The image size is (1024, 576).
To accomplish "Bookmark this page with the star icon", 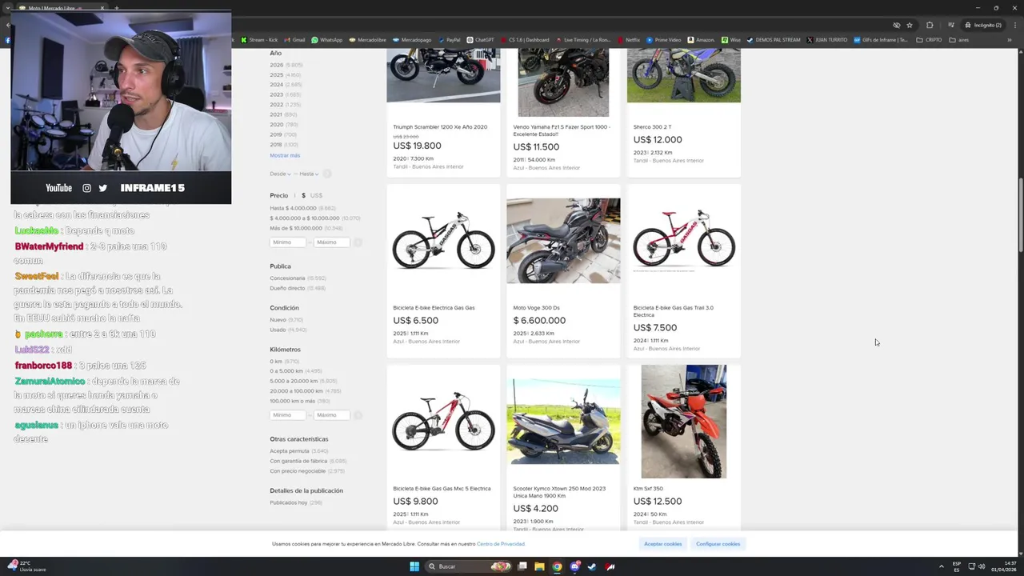I will pyautogui.click(x=910, y=25).
